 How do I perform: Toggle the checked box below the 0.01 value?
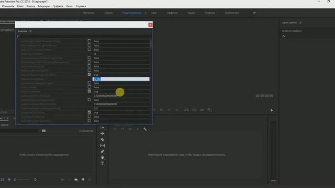click(x=90, y=112)
